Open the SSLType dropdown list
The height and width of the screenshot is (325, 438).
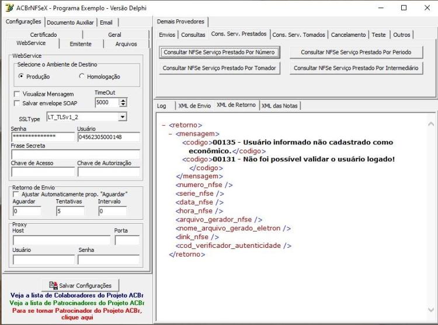[x=122, y=117]
